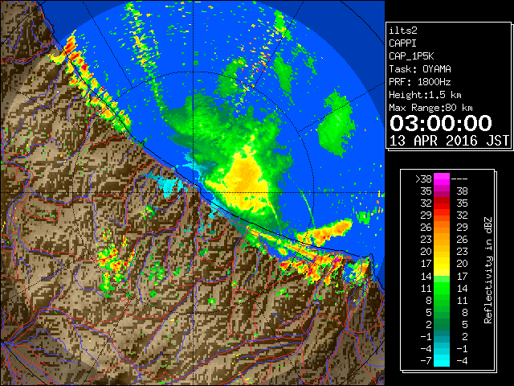The width and height of the screenshot is (514, 386).
Task: Click the '13 APR 2016 JST' date
Action: tap(450, 141)
